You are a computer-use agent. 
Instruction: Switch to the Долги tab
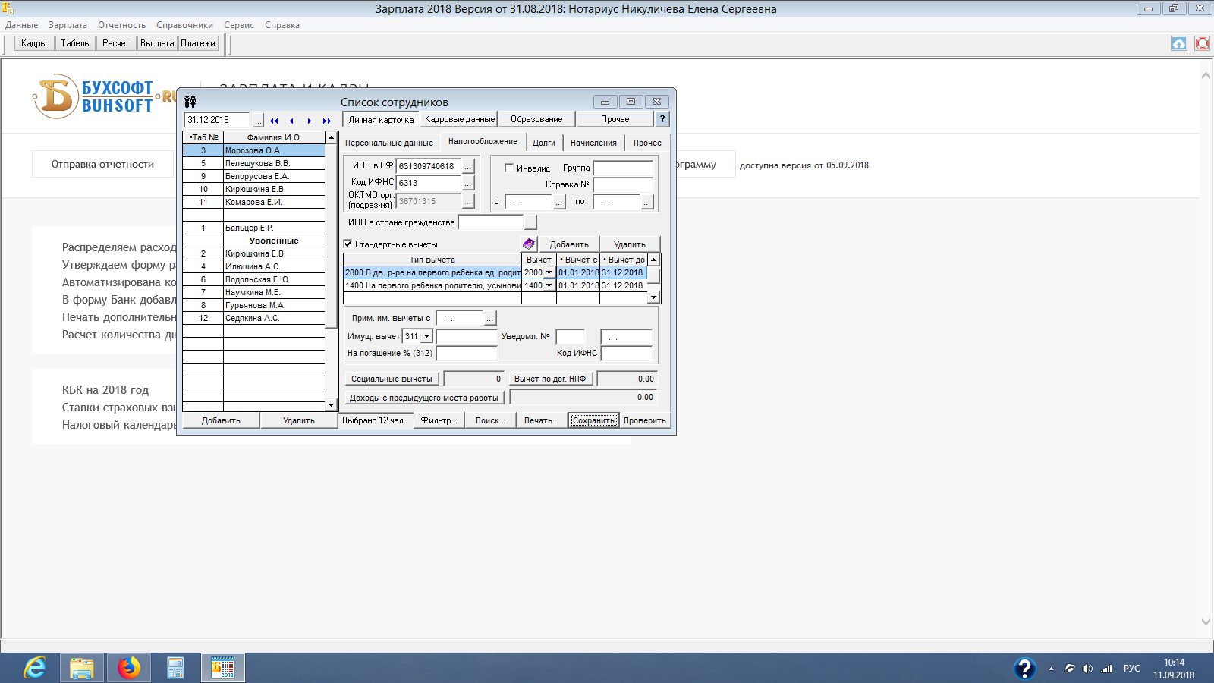tap(543, 143)
